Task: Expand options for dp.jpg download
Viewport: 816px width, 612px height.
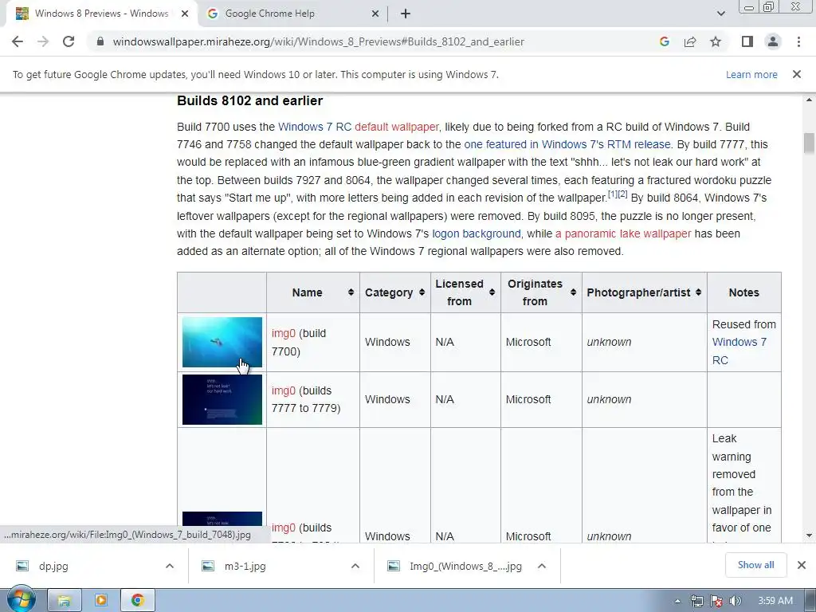Action: (x=170, y=567)
